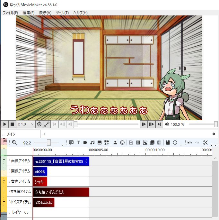Select the scissors split tool

[x=206, y=142]
